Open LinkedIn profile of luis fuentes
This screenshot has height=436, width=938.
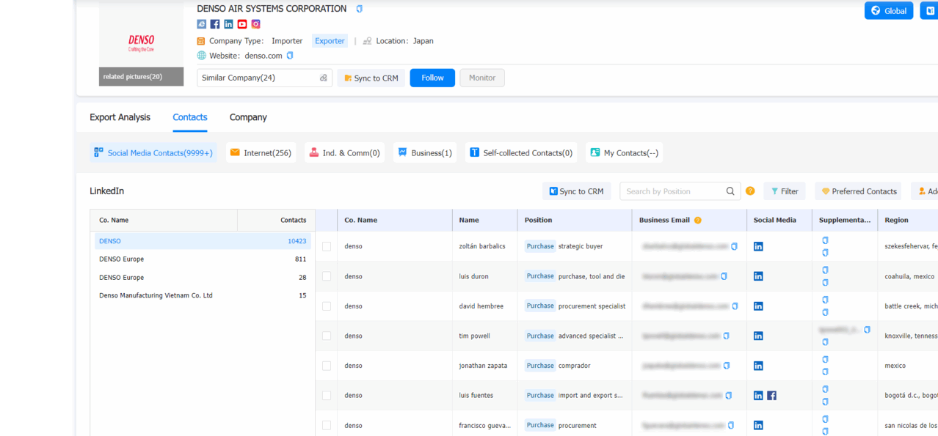(x=758, y=396)
